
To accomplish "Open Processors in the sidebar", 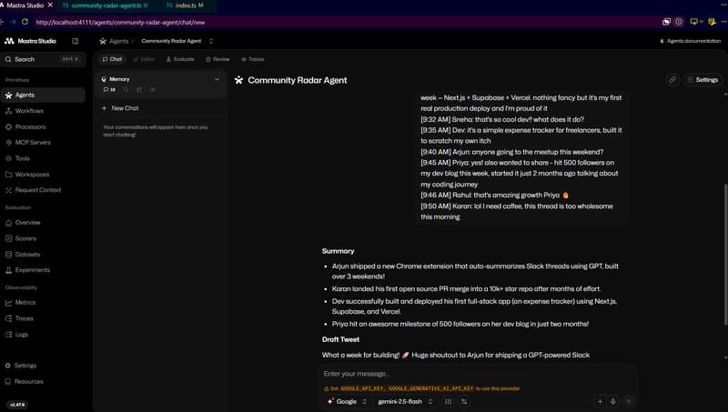I will (43, 126).
